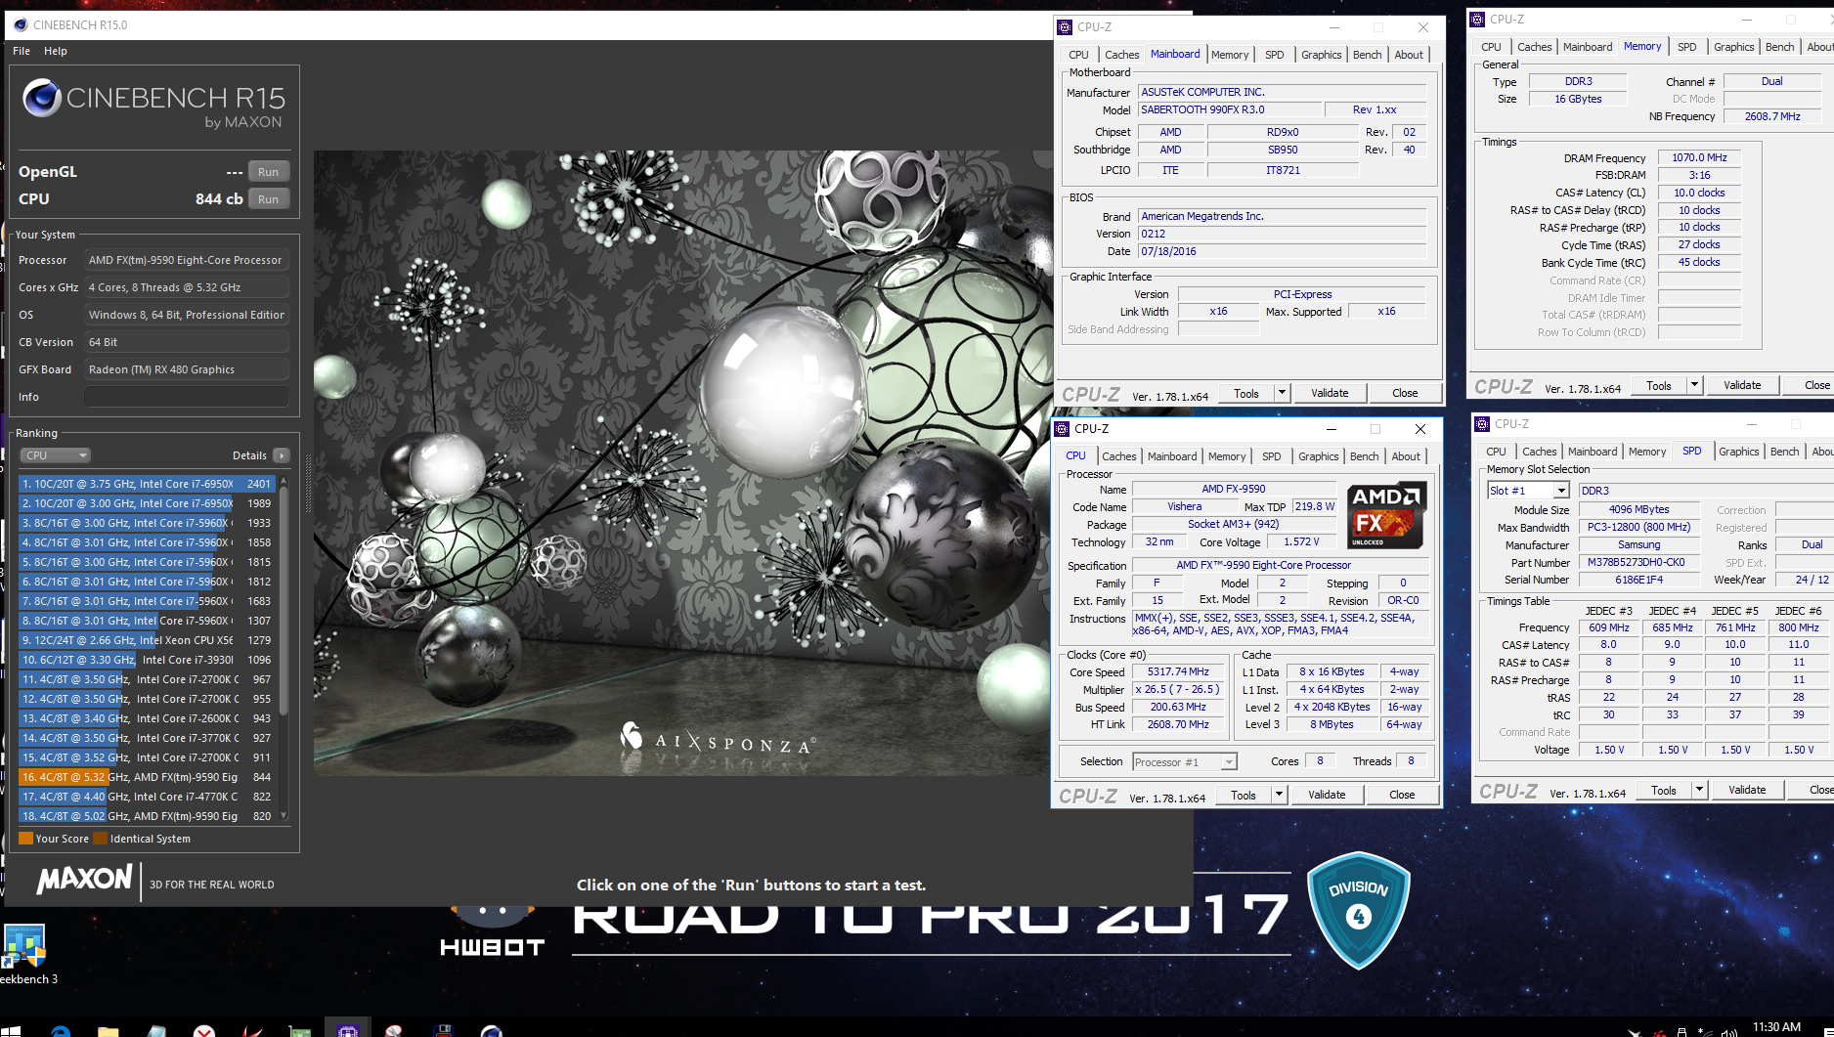The image size is (1834, 1037).
Task: Open the CPU ranking type dropdown
Action: (56, 455)
